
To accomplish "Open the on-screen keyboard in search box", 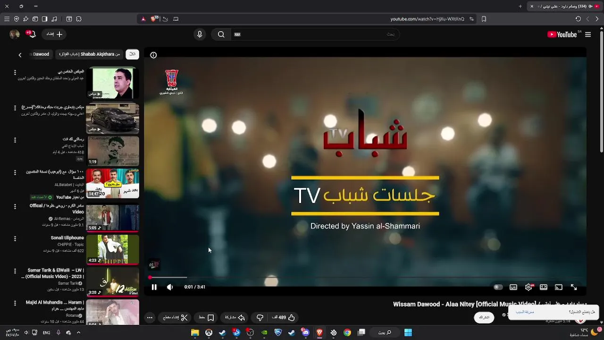I will [x=237, y=34].
